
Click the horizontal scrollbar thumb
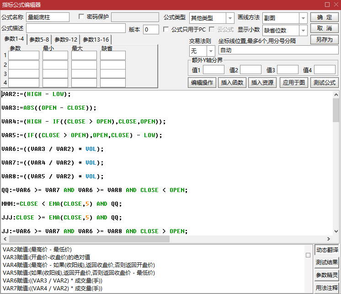coord(89,239)
